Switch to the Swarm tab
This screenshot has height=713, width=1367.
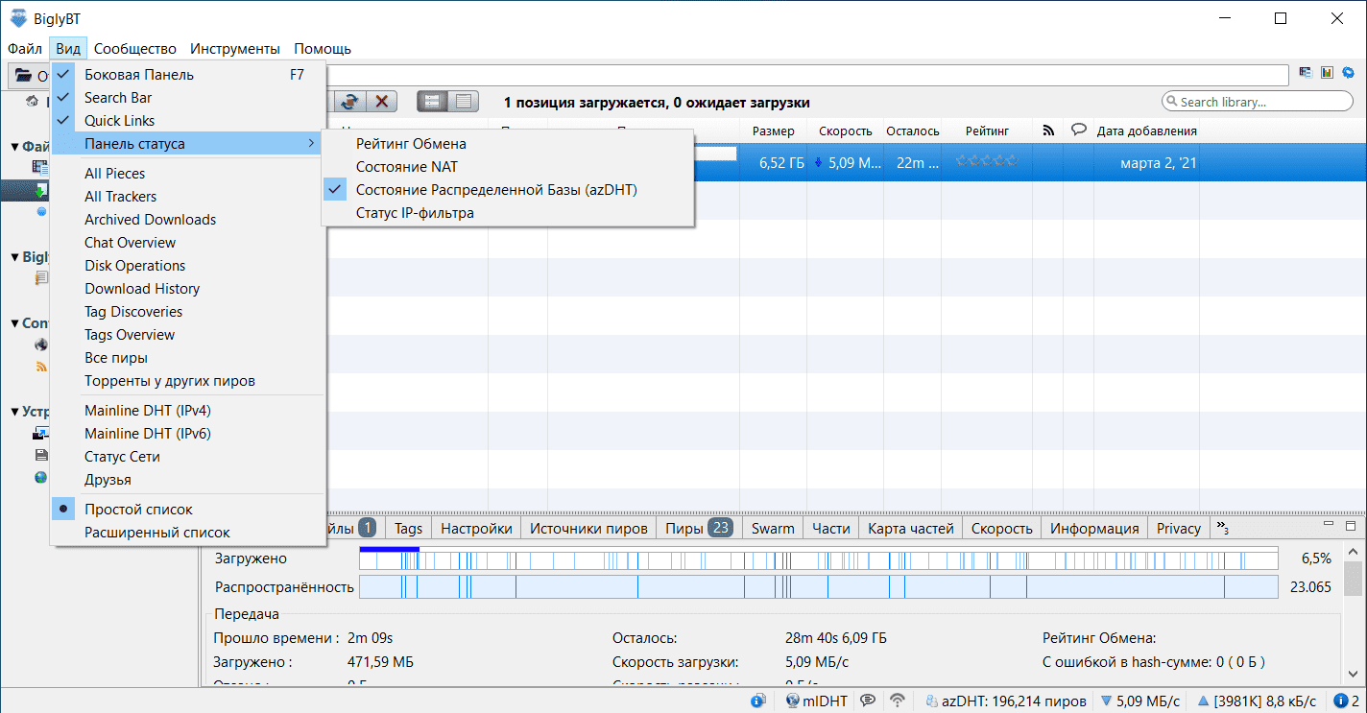[x=773, y=528]
